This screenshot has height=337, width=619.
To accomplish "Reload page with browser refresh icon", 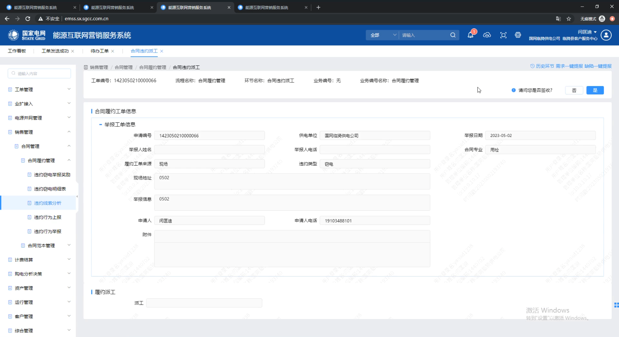I will [x=28, y=18].
